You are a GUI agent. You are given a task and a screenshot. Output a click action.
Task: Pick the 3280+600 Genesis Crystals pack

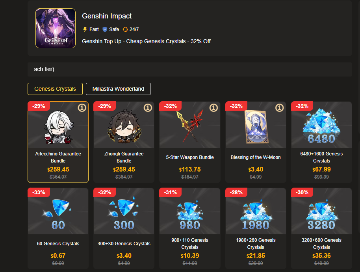tap(321, 228)
